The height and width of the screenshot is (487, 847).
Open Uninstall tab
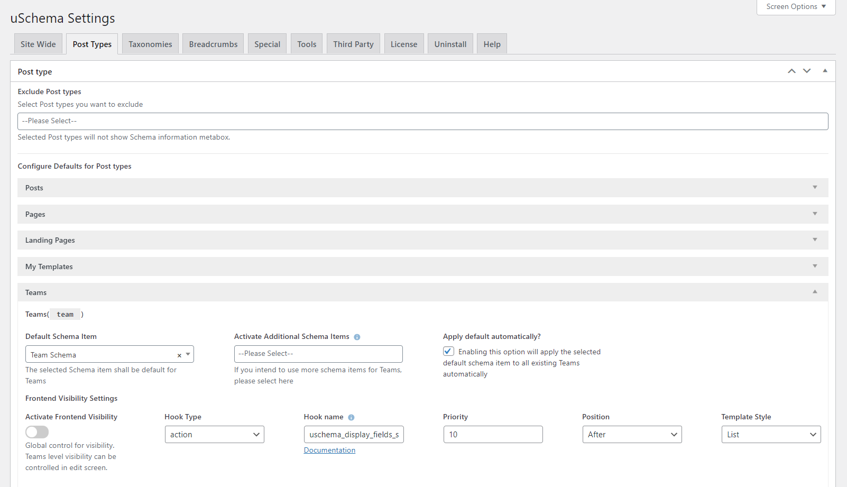pos(450,44)
